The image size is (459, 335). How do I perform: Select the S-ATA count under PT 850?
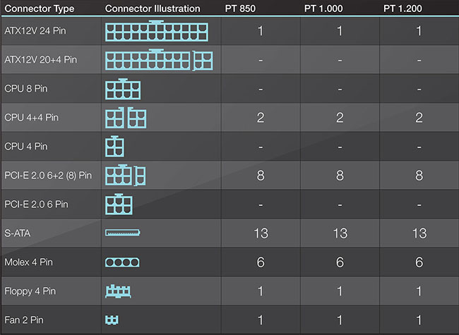pyautogui.click(x=261, y=233)
